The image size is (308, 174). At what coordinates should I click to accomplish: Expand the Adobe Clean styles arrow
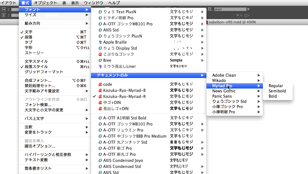[259, 75]
